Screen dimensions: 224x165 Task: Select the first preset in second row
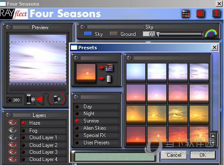[136, 94]
